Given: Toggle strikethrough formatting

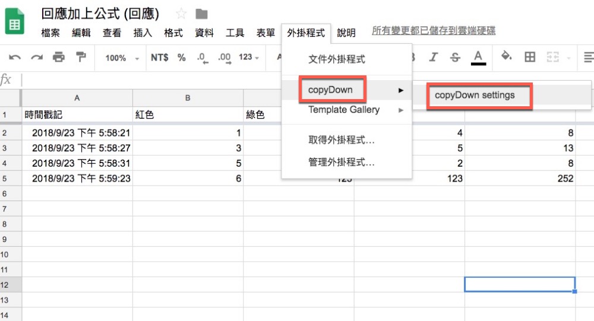Looking at the screenshot, I should [x=455, y=57].
